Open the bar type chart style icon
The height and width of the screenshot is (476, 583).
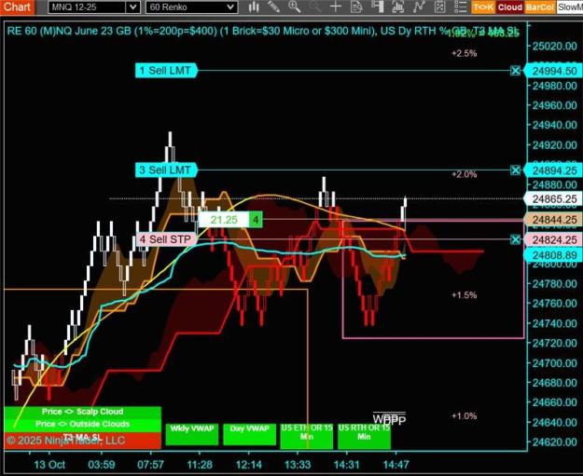click(254, 7)
